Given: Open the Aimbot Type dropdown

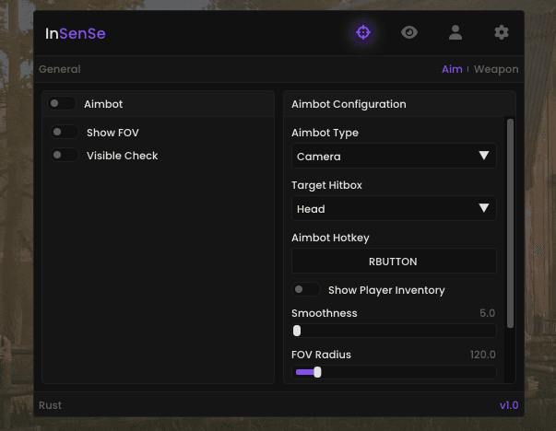Looking at the screenshot, I should (393, 157).
